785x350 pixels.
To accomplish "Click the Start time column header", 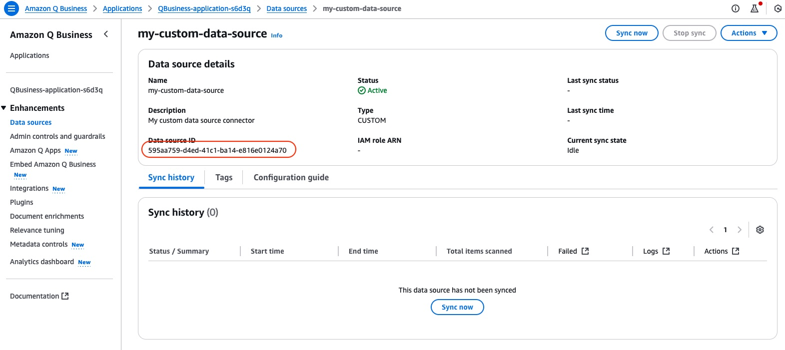I will (x=267, y=251).
